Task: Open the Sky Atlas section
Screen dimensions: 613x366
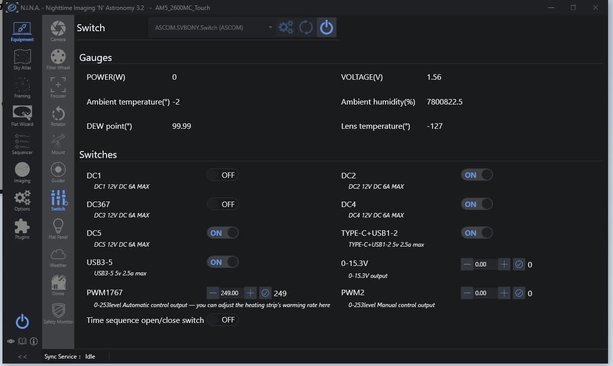Action: 22,60
